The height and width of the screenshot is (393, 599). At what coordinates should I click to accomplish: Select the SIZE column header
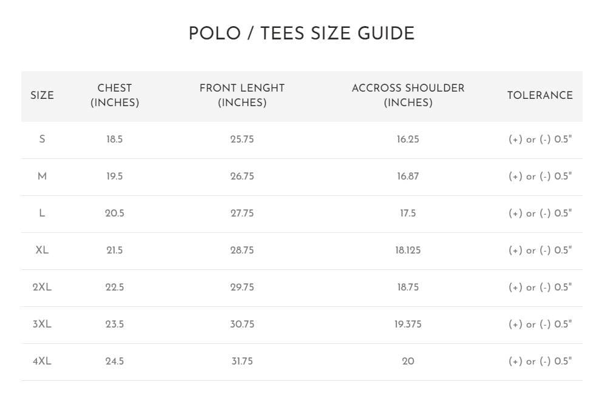[42, 95]
